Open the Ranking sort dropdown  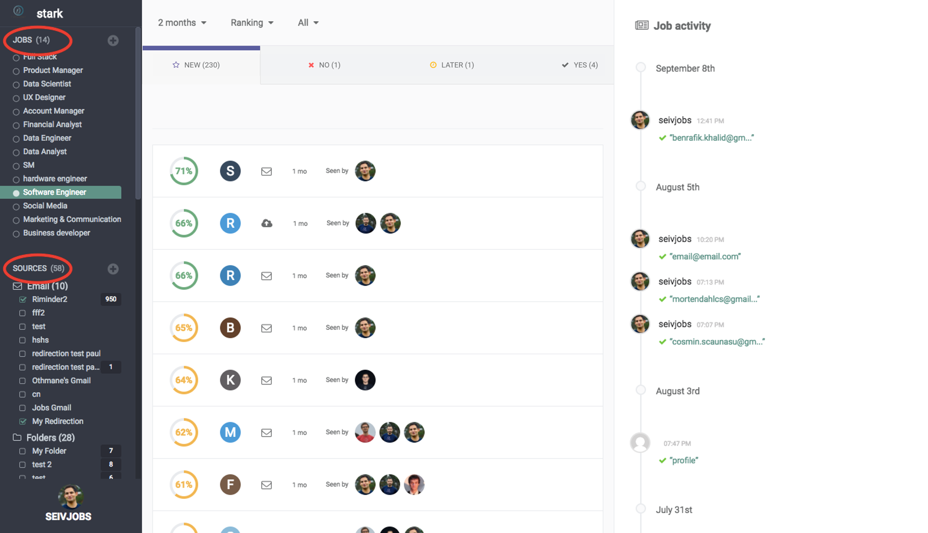tap(252, 23)
